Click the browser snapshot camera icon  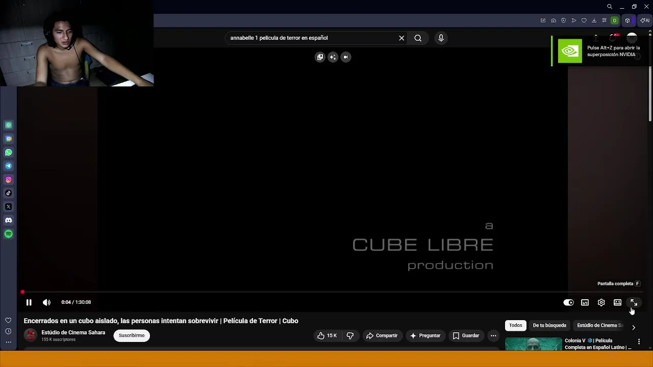tap(554, 20)
